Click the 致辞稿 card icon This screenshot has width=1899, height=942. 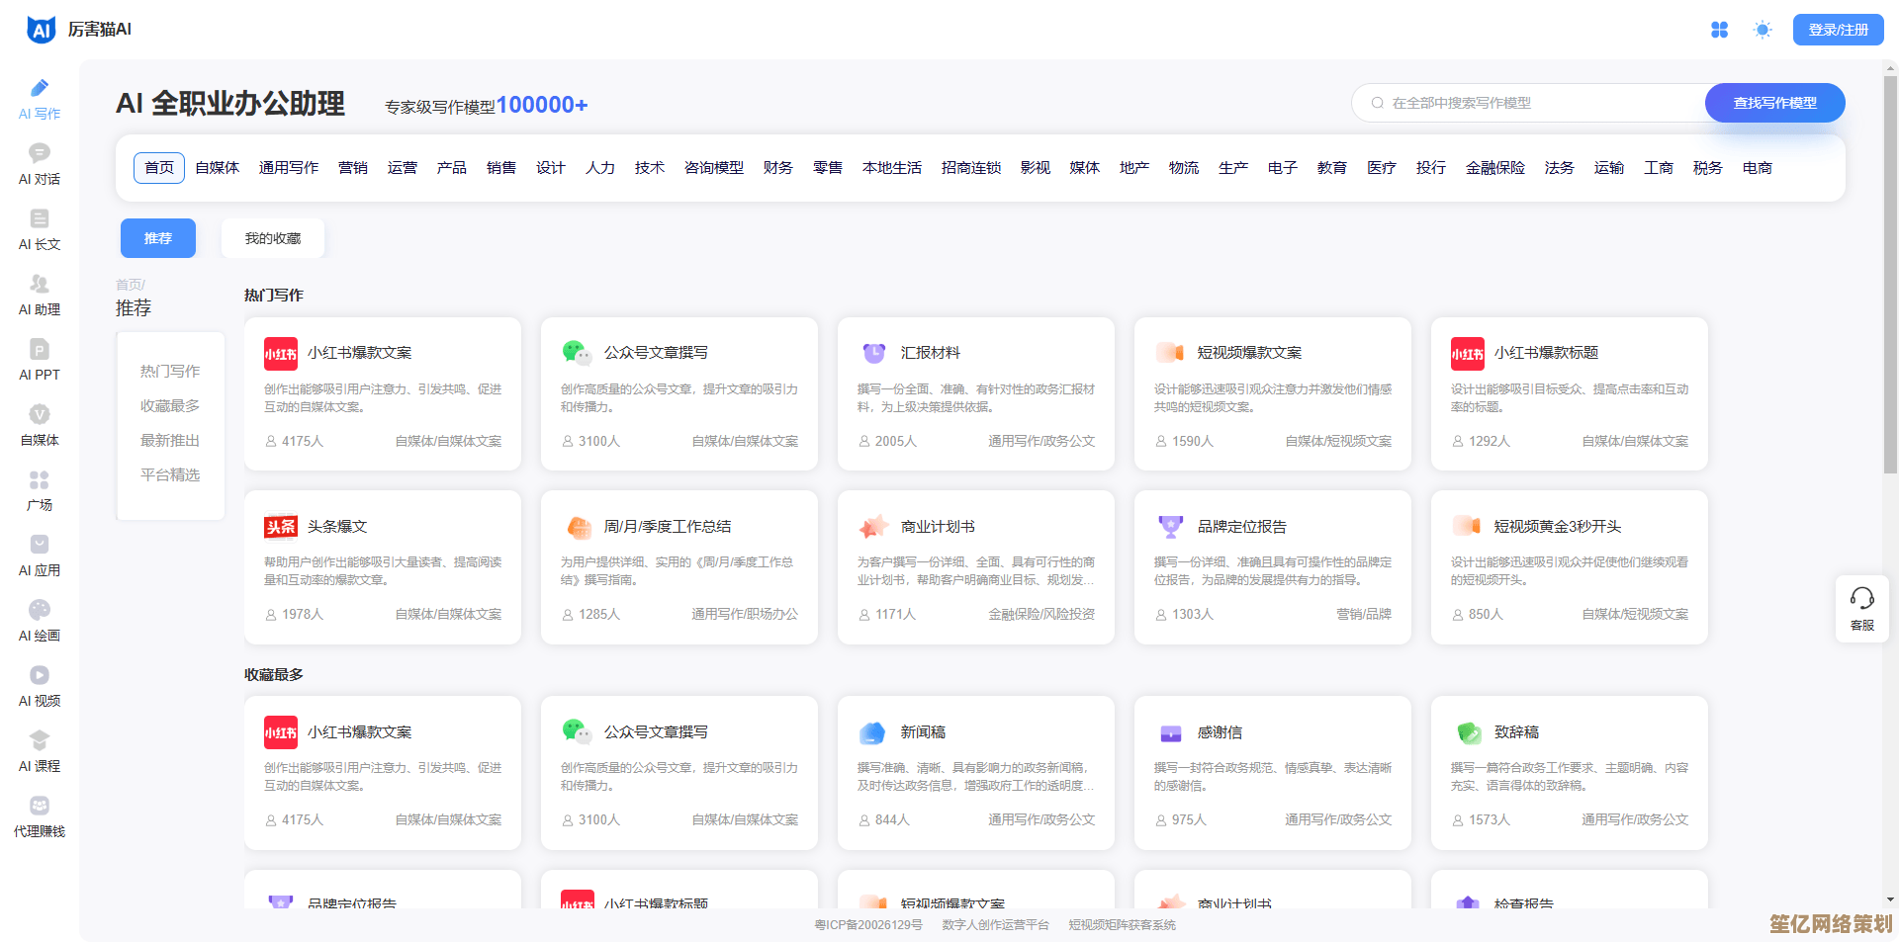pyautogui.click(x=1469, y=732)
